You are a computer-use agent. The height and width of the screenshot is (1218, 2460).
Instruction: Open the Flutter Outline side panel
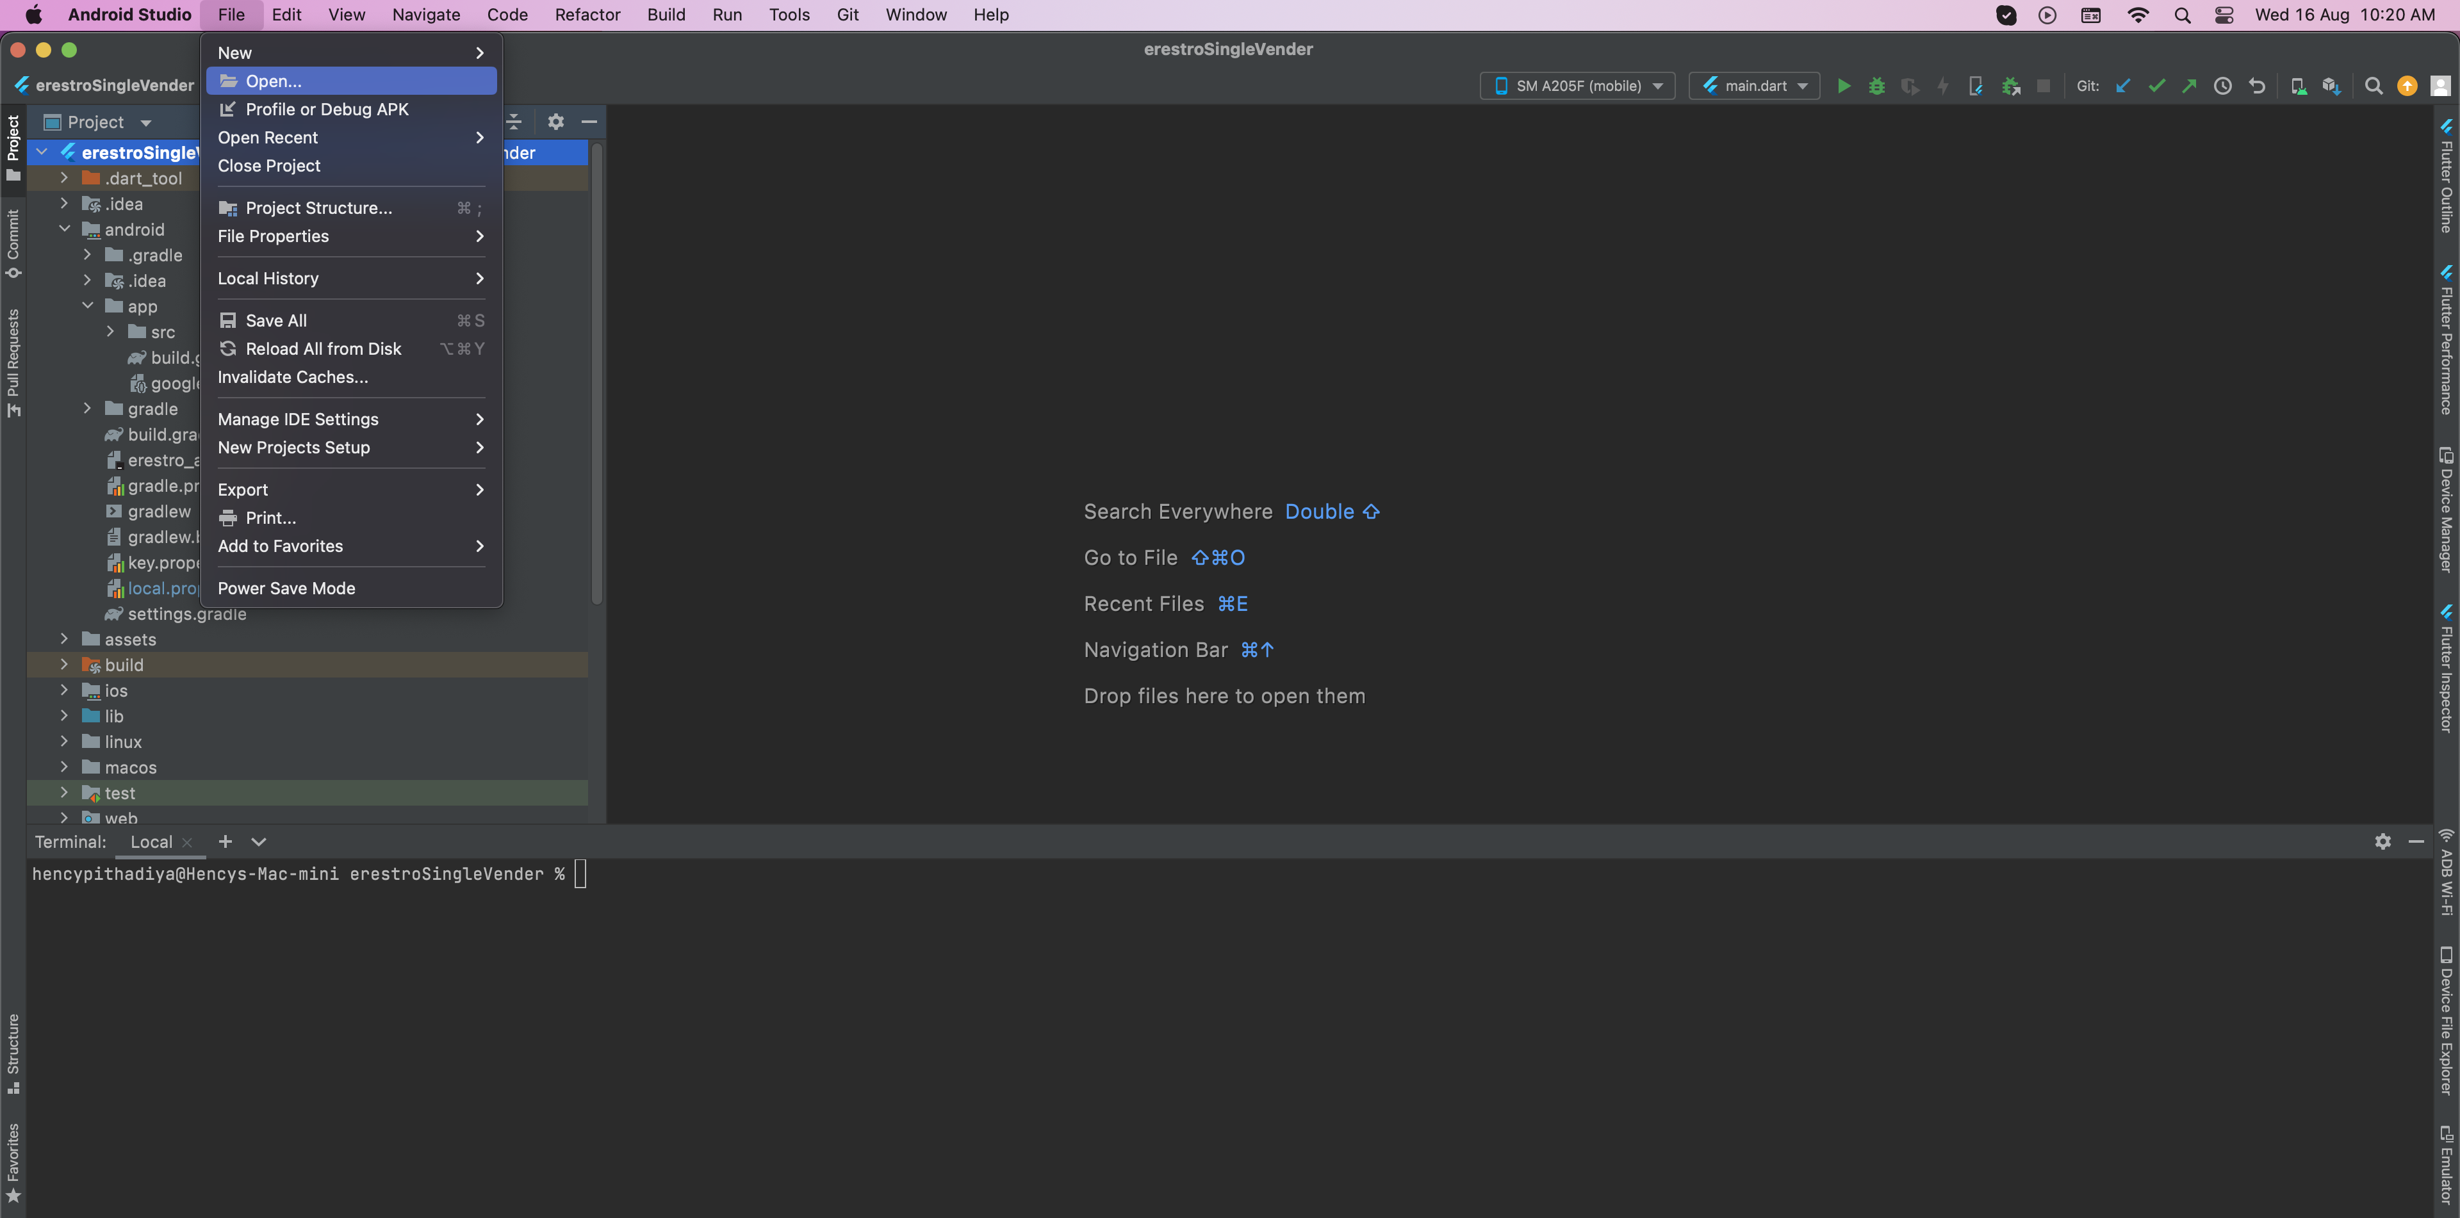(2447, 177)
